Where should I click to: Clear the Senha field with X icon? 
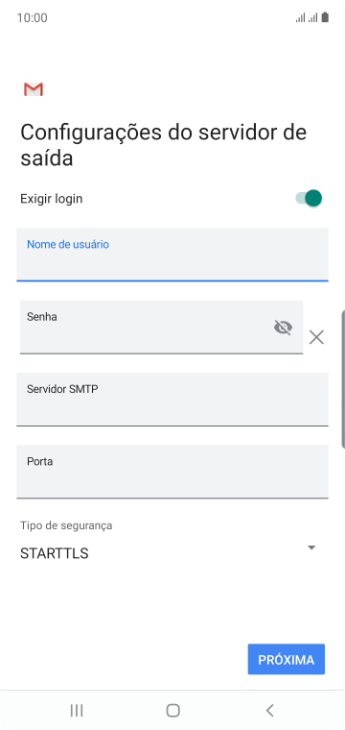pyautogui.click(x=316, y=337)
